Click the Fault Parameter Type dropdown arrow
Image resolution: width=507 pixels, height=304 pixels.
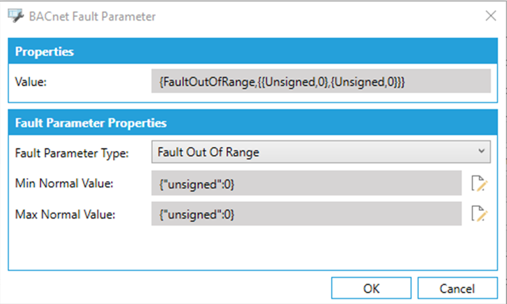click(483, 152)
